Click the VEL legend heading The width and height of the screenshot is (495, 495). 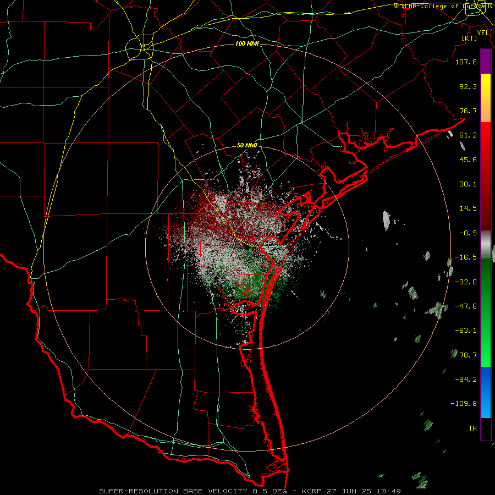pos(483,33)
